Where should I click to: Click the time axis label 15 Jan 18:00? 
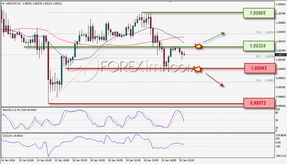pos(62,160)
